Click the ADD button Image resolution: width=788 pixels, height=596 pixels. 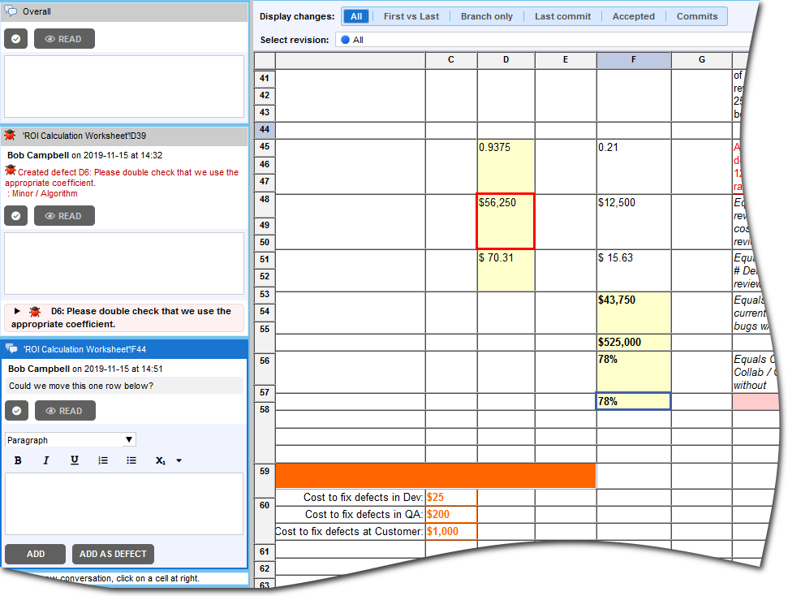[x=35, y=554]
